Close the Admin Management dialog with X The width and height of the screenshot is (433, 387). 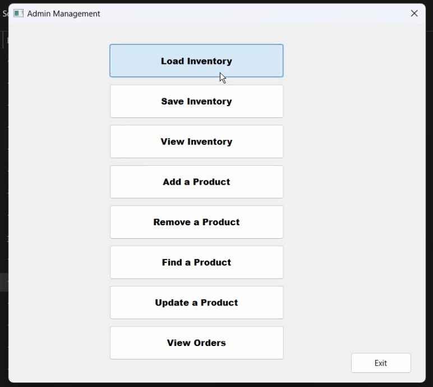(414, 13)
